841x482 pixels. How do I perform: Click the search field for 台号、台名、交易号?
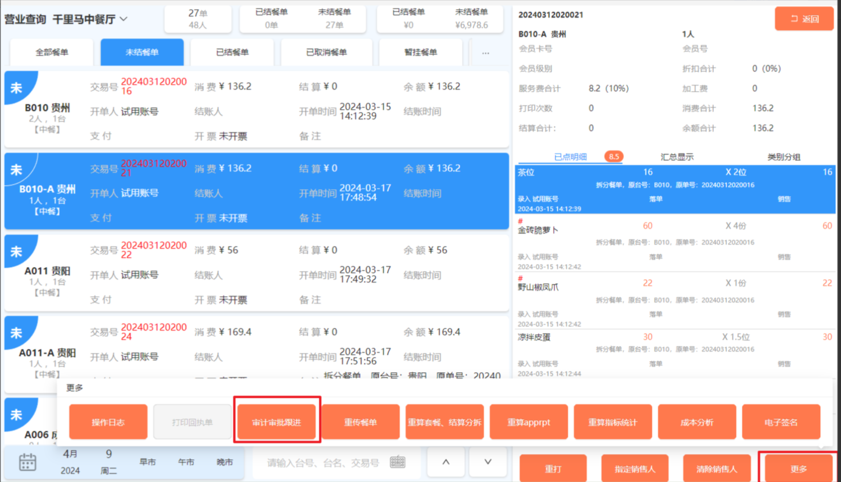pos(322,463)
